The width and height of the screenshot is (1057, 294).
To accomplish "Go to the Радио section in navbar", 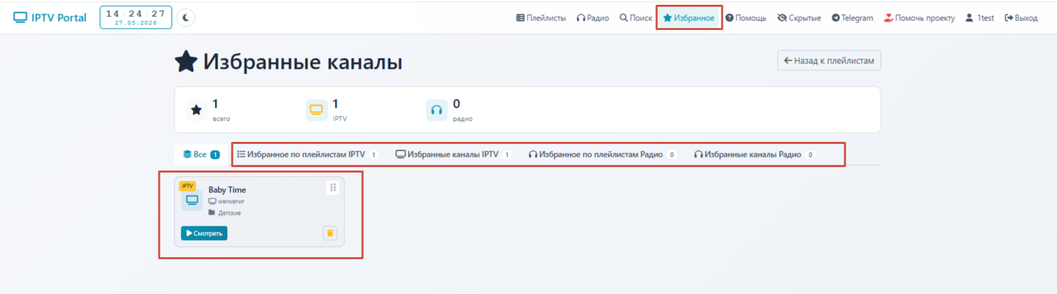I will (x=593, y=18).
